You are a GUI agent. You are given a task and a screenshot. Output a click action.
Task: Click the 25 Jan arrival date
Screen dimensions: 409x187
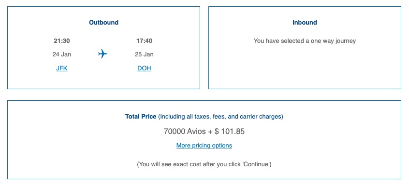coord(144,54)
